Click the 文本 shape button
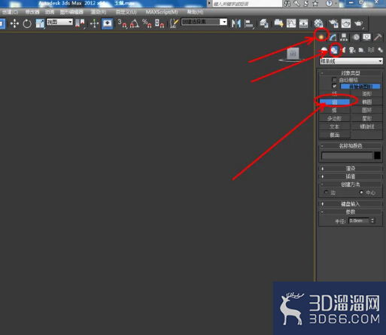This screenshot has height=335, width=386. [335, 126]
